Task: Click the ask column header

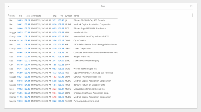Action: click(x=28, y=16)
